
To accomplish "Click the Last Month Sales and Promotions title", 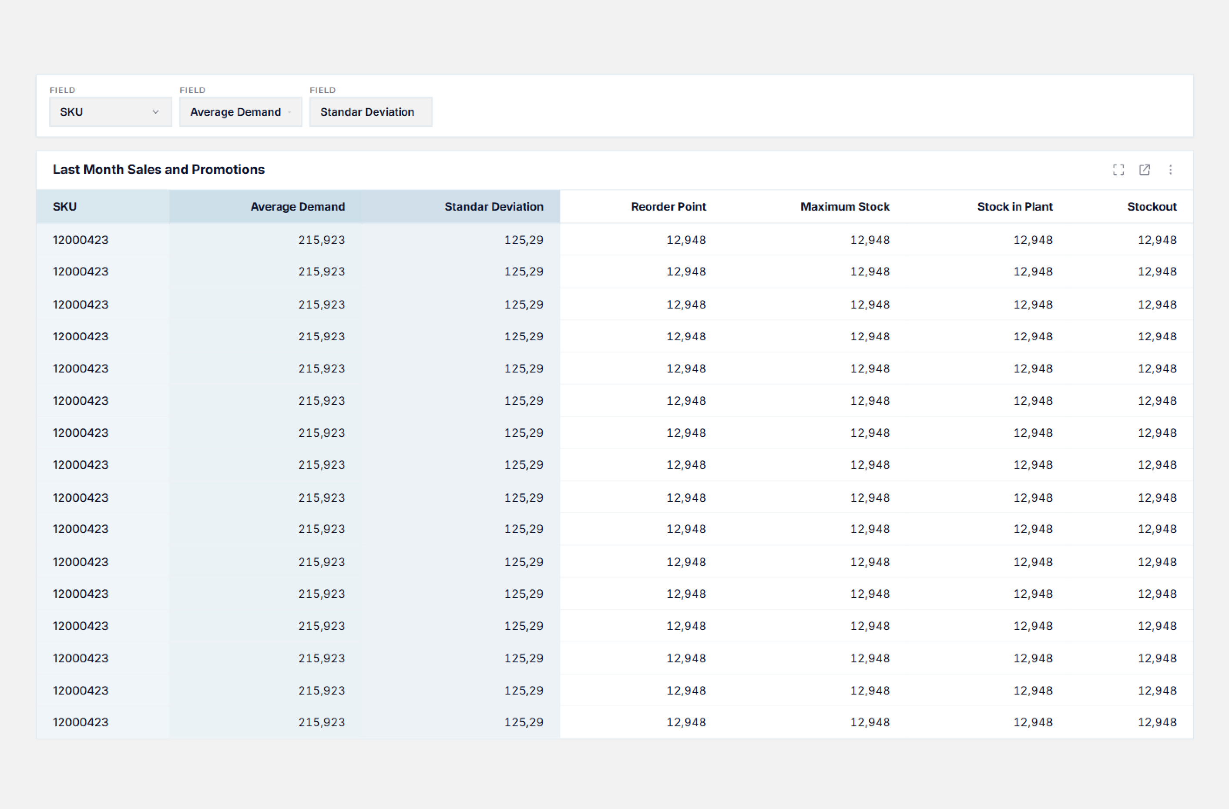I will tap(158, 170).
